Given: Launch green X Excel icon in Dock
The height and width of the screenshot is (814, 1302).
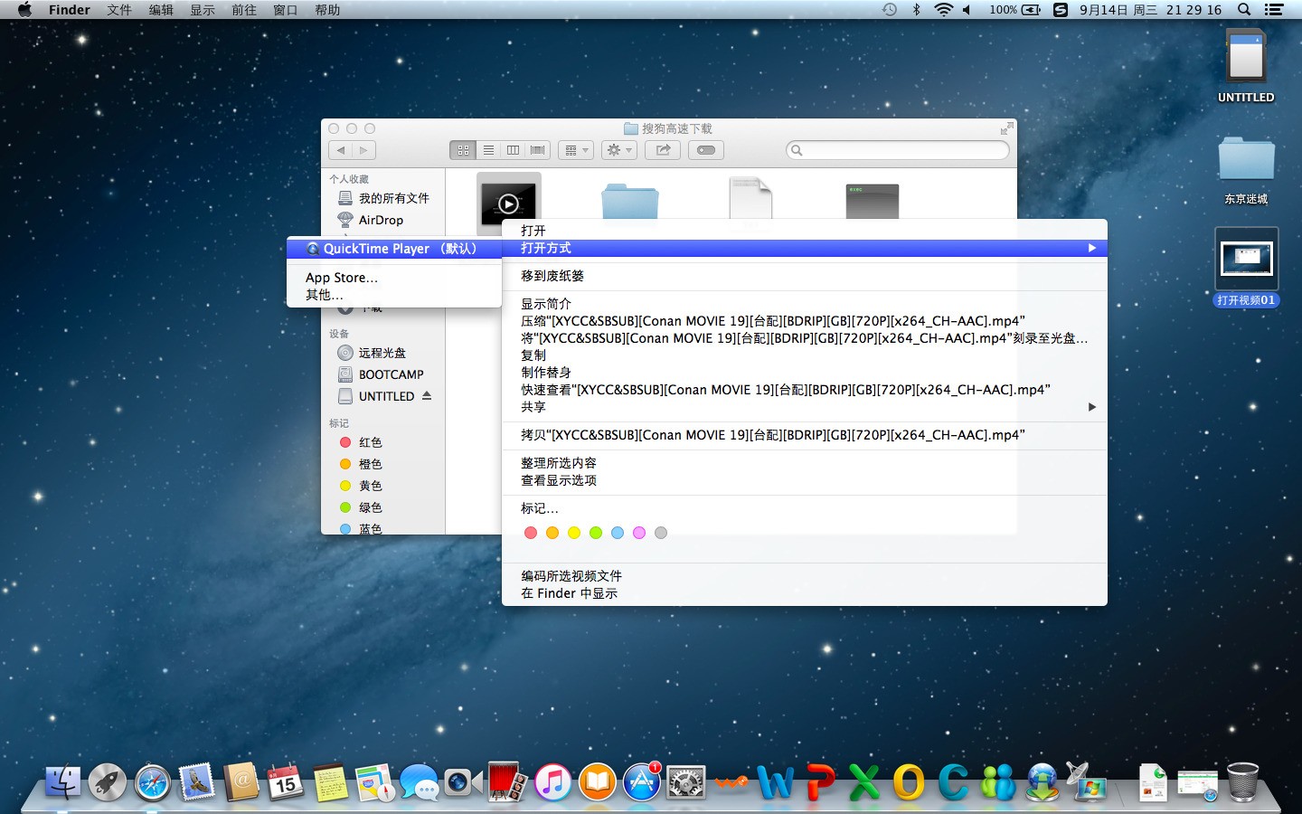Looking at the screenshot, I should 864,782.
